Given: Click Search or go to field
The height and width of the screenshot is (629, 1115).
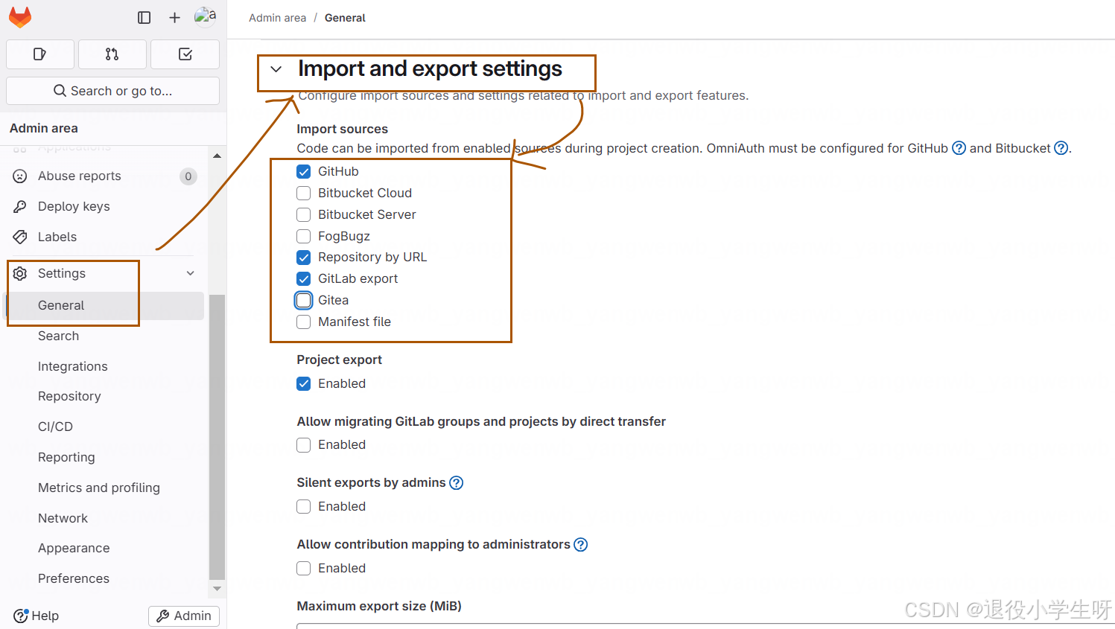Looking at the screenshot, I should coord(112,91).
